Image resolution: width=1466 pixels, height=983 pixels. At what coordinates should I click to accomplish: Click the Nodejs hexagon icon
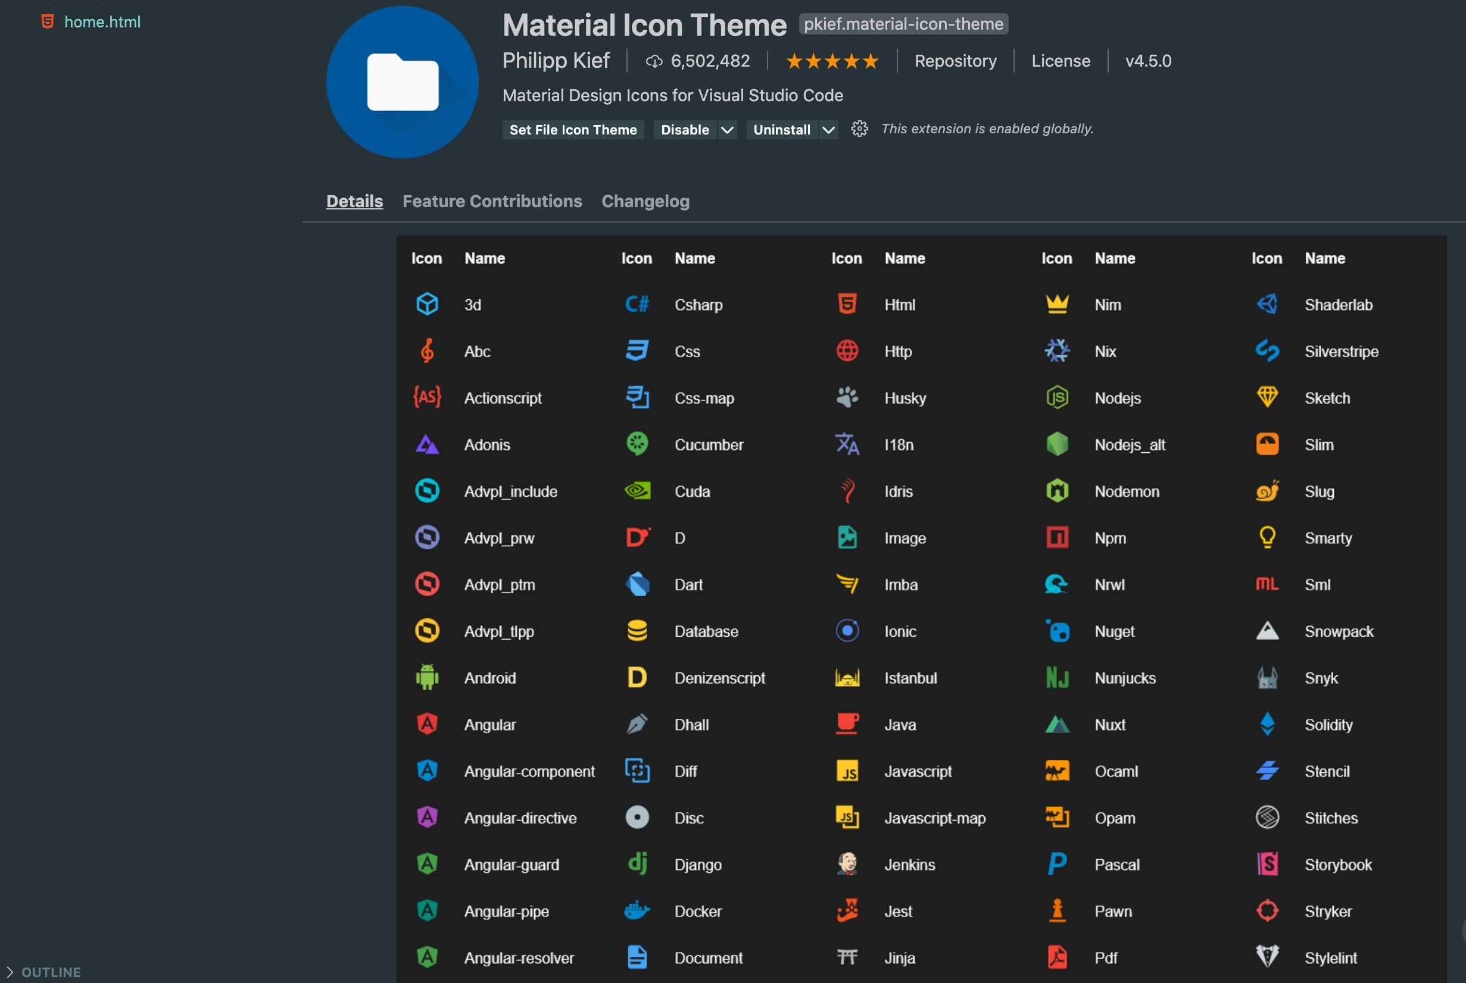click(1057, 397)
